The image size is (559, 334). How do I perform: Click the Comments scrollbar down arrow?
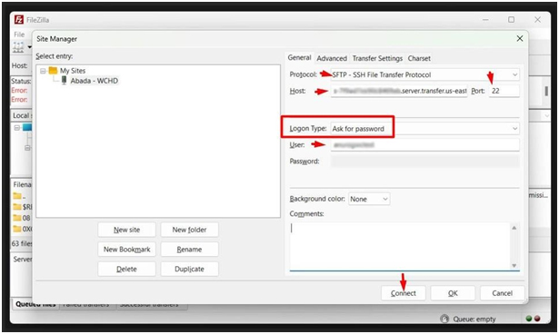point(514,265)
